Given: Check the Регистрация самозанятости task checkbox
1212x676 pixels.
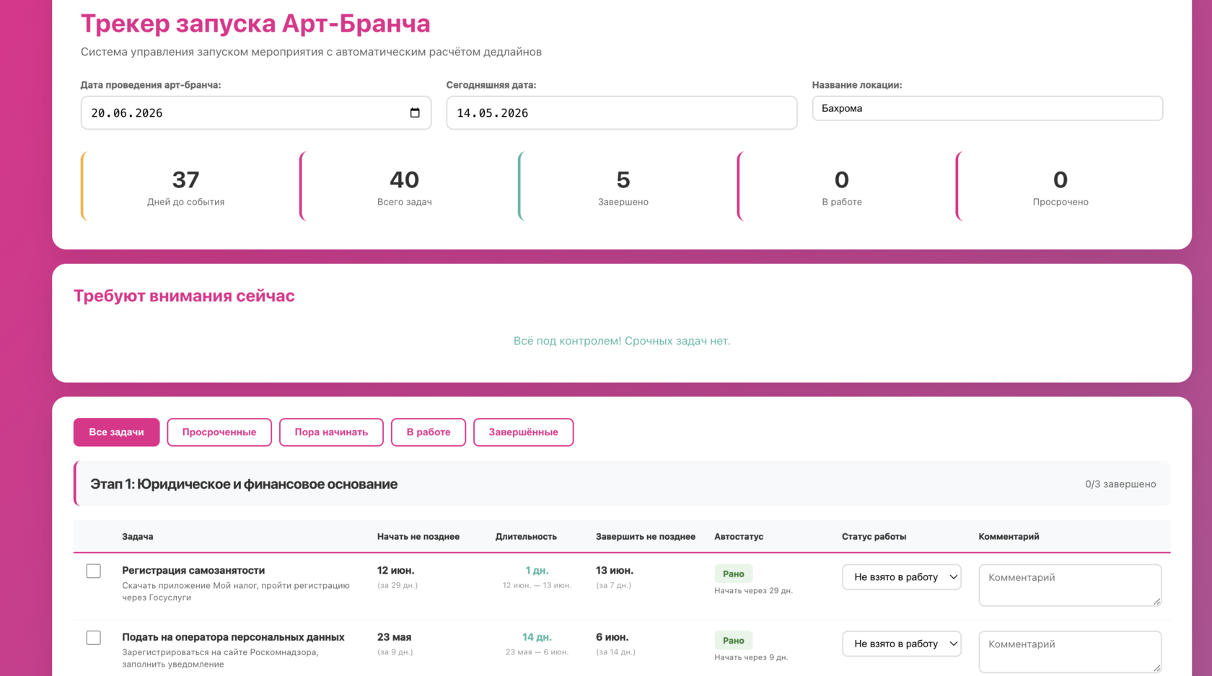Looking at the screenshot, I should [x=94, y=571].
